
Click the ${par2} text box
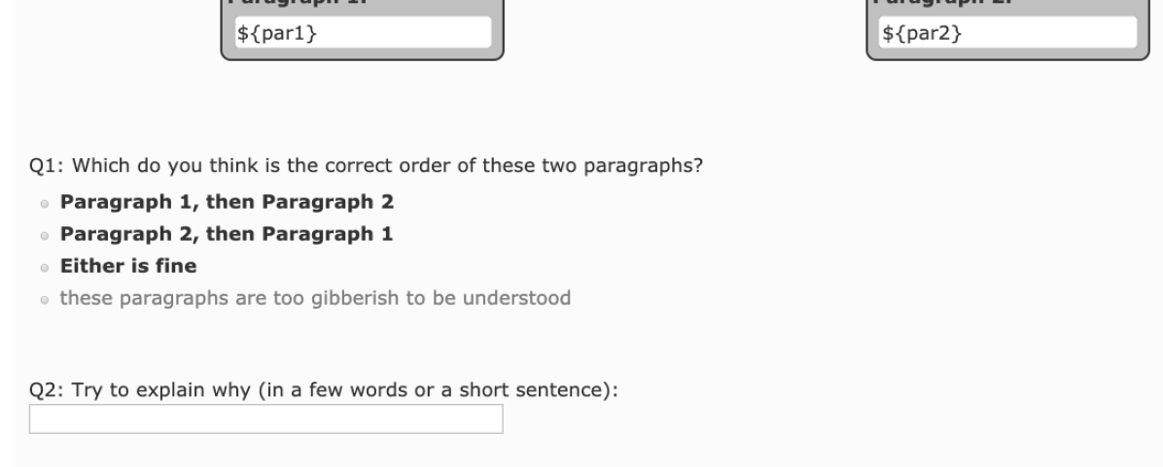(x=1008, y=33)
